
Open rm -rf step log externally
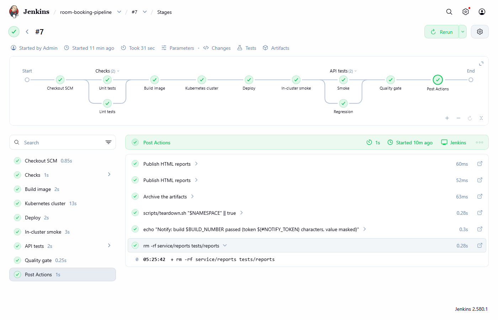pos(480,245)
